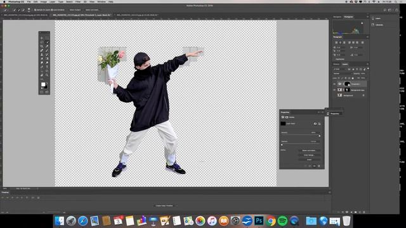Click left align text in Paragraph panel

[336, 42]
